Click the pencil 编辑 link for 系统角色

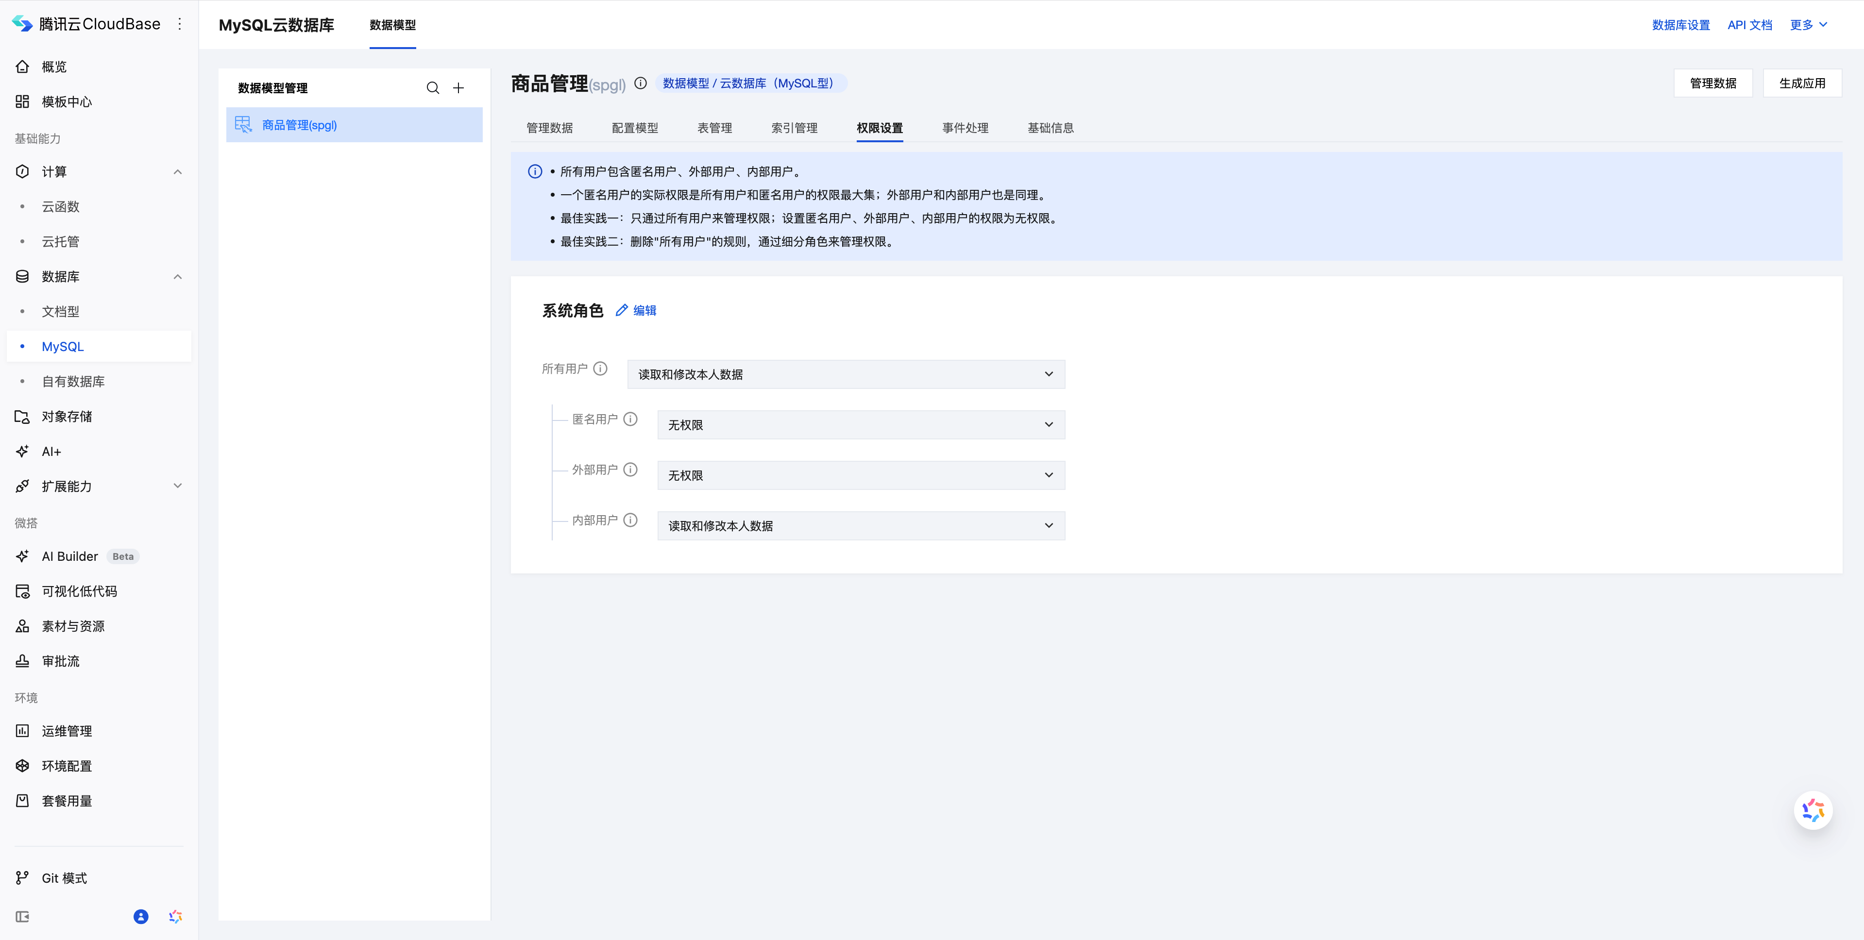(636, 310)
